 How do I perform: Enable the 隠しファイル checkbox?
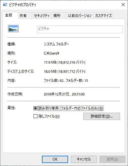pos(35,116)
